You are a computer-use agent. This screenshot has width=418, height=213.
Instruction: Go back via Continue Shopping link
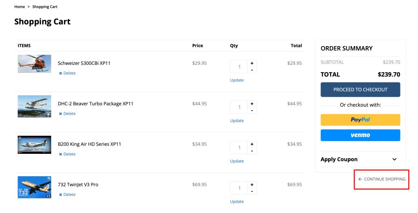tap(382, 179)
